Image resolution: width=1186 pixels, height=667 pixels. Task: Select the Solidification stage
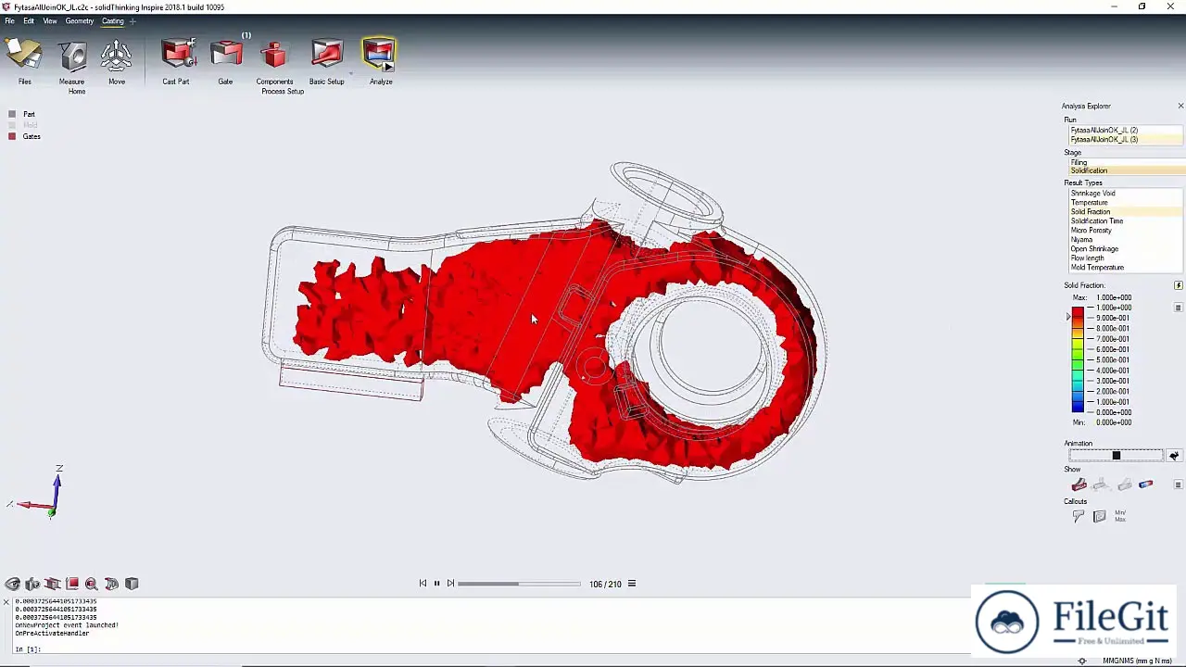1124,170
